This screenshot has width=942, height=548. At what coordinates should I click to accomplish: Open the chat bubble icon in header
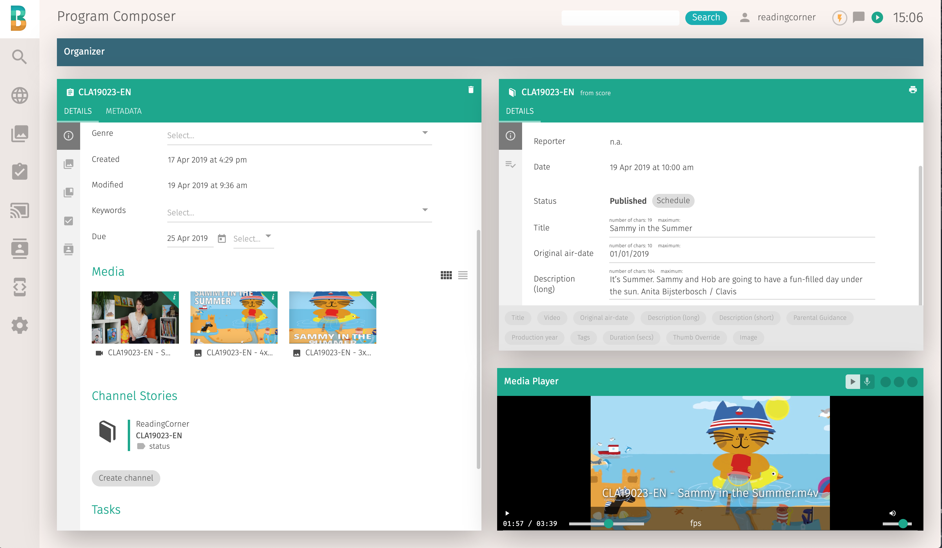(x=858, y=17)
